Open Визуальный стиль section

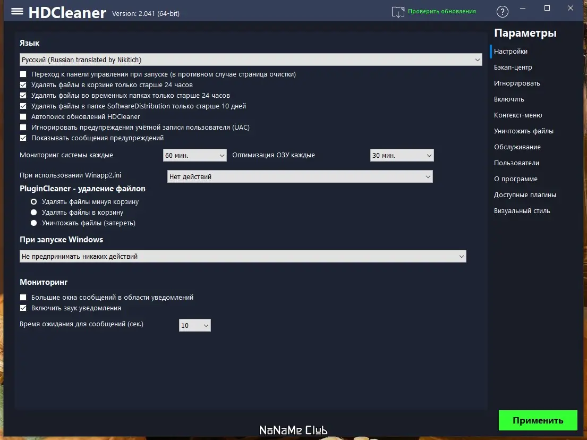(522, 211)
